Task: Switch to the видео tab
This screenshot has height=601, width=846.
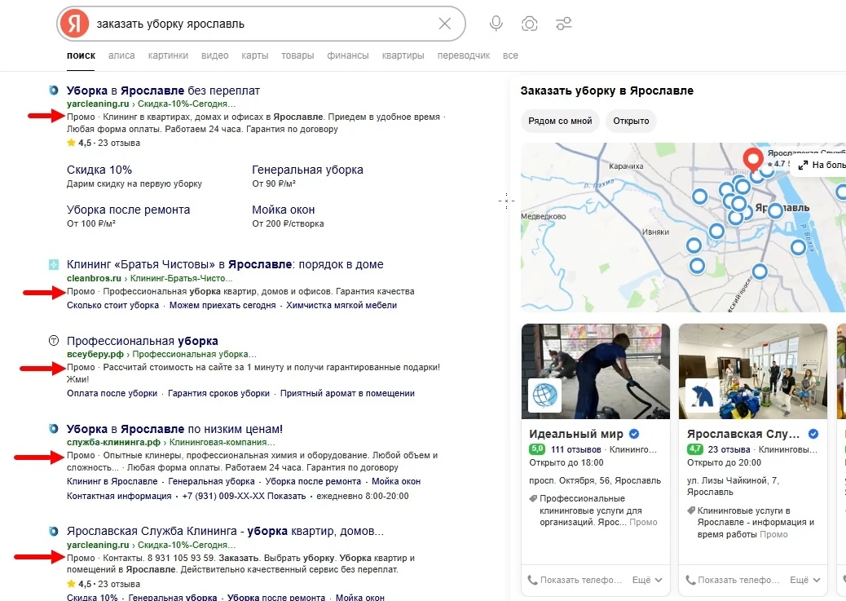Action: 214,55
